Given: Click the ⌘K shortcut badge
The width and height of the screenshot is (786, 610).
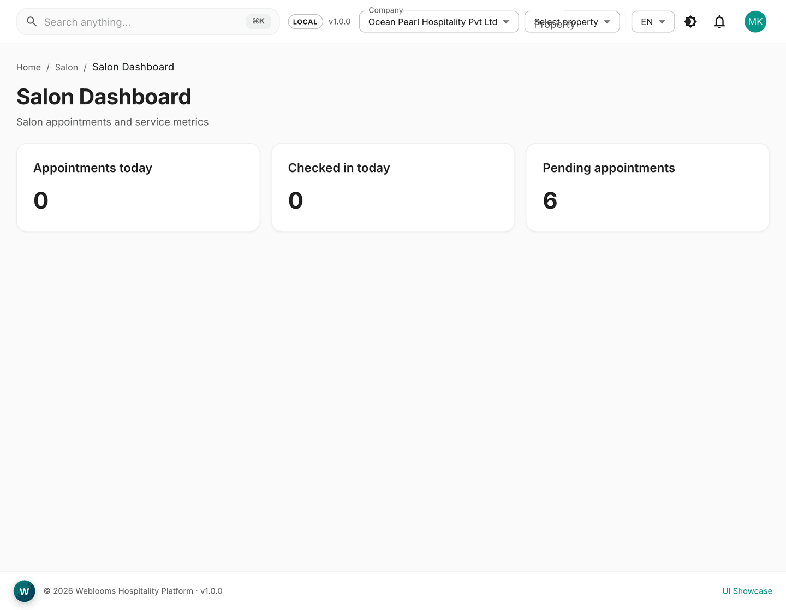Looking at the screenshot, I should tap(258, 21).
